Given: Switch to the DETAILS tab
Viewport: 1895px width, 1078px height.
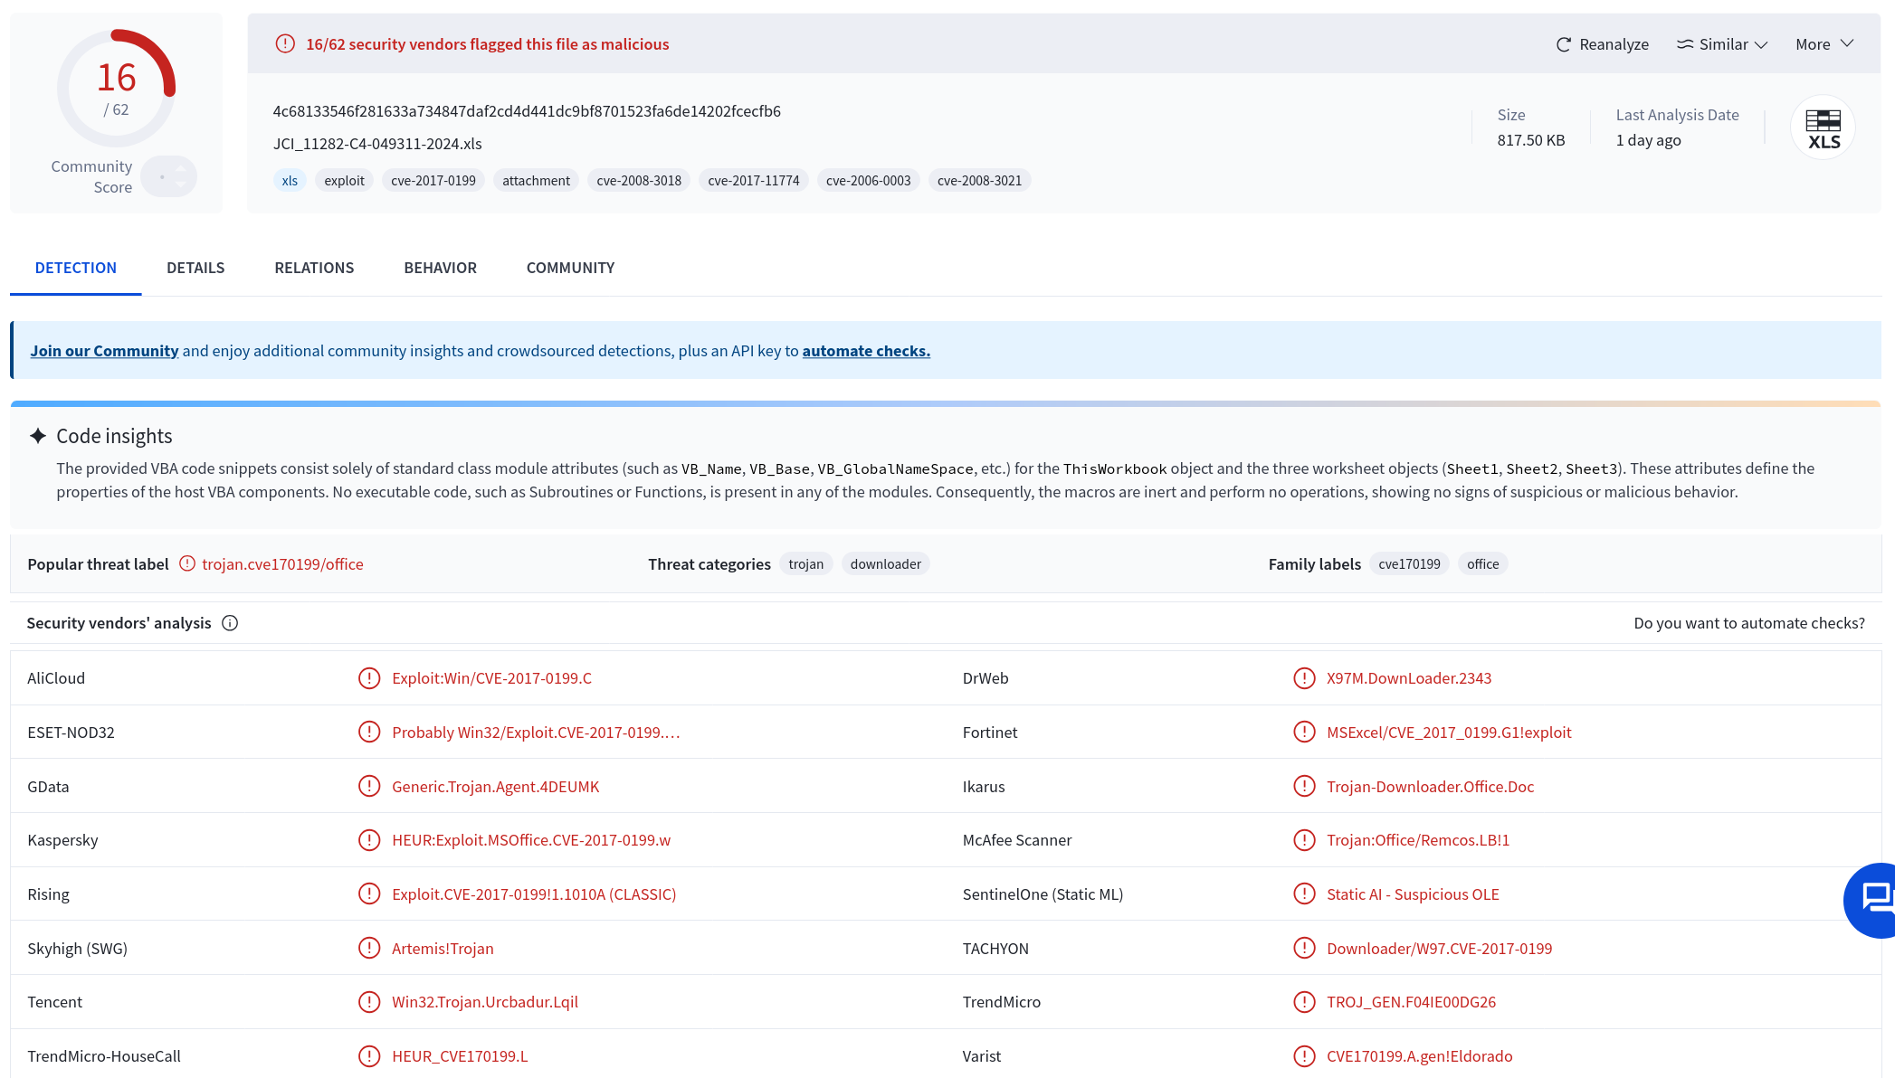Looking at the screenshot, I should click(195, 268).
